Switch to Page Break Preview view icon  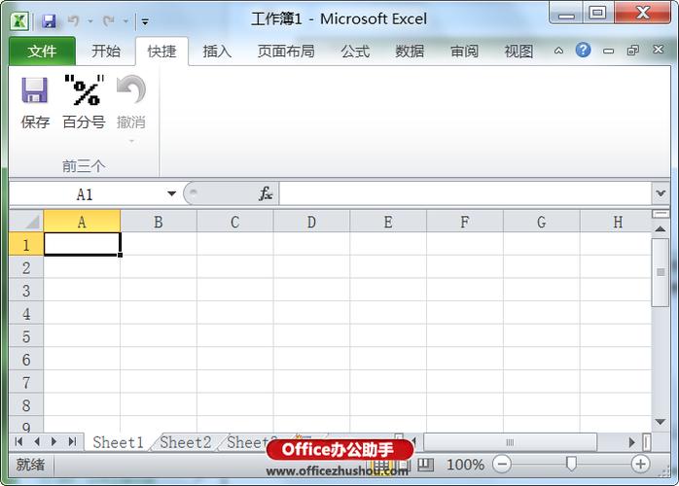425,465
